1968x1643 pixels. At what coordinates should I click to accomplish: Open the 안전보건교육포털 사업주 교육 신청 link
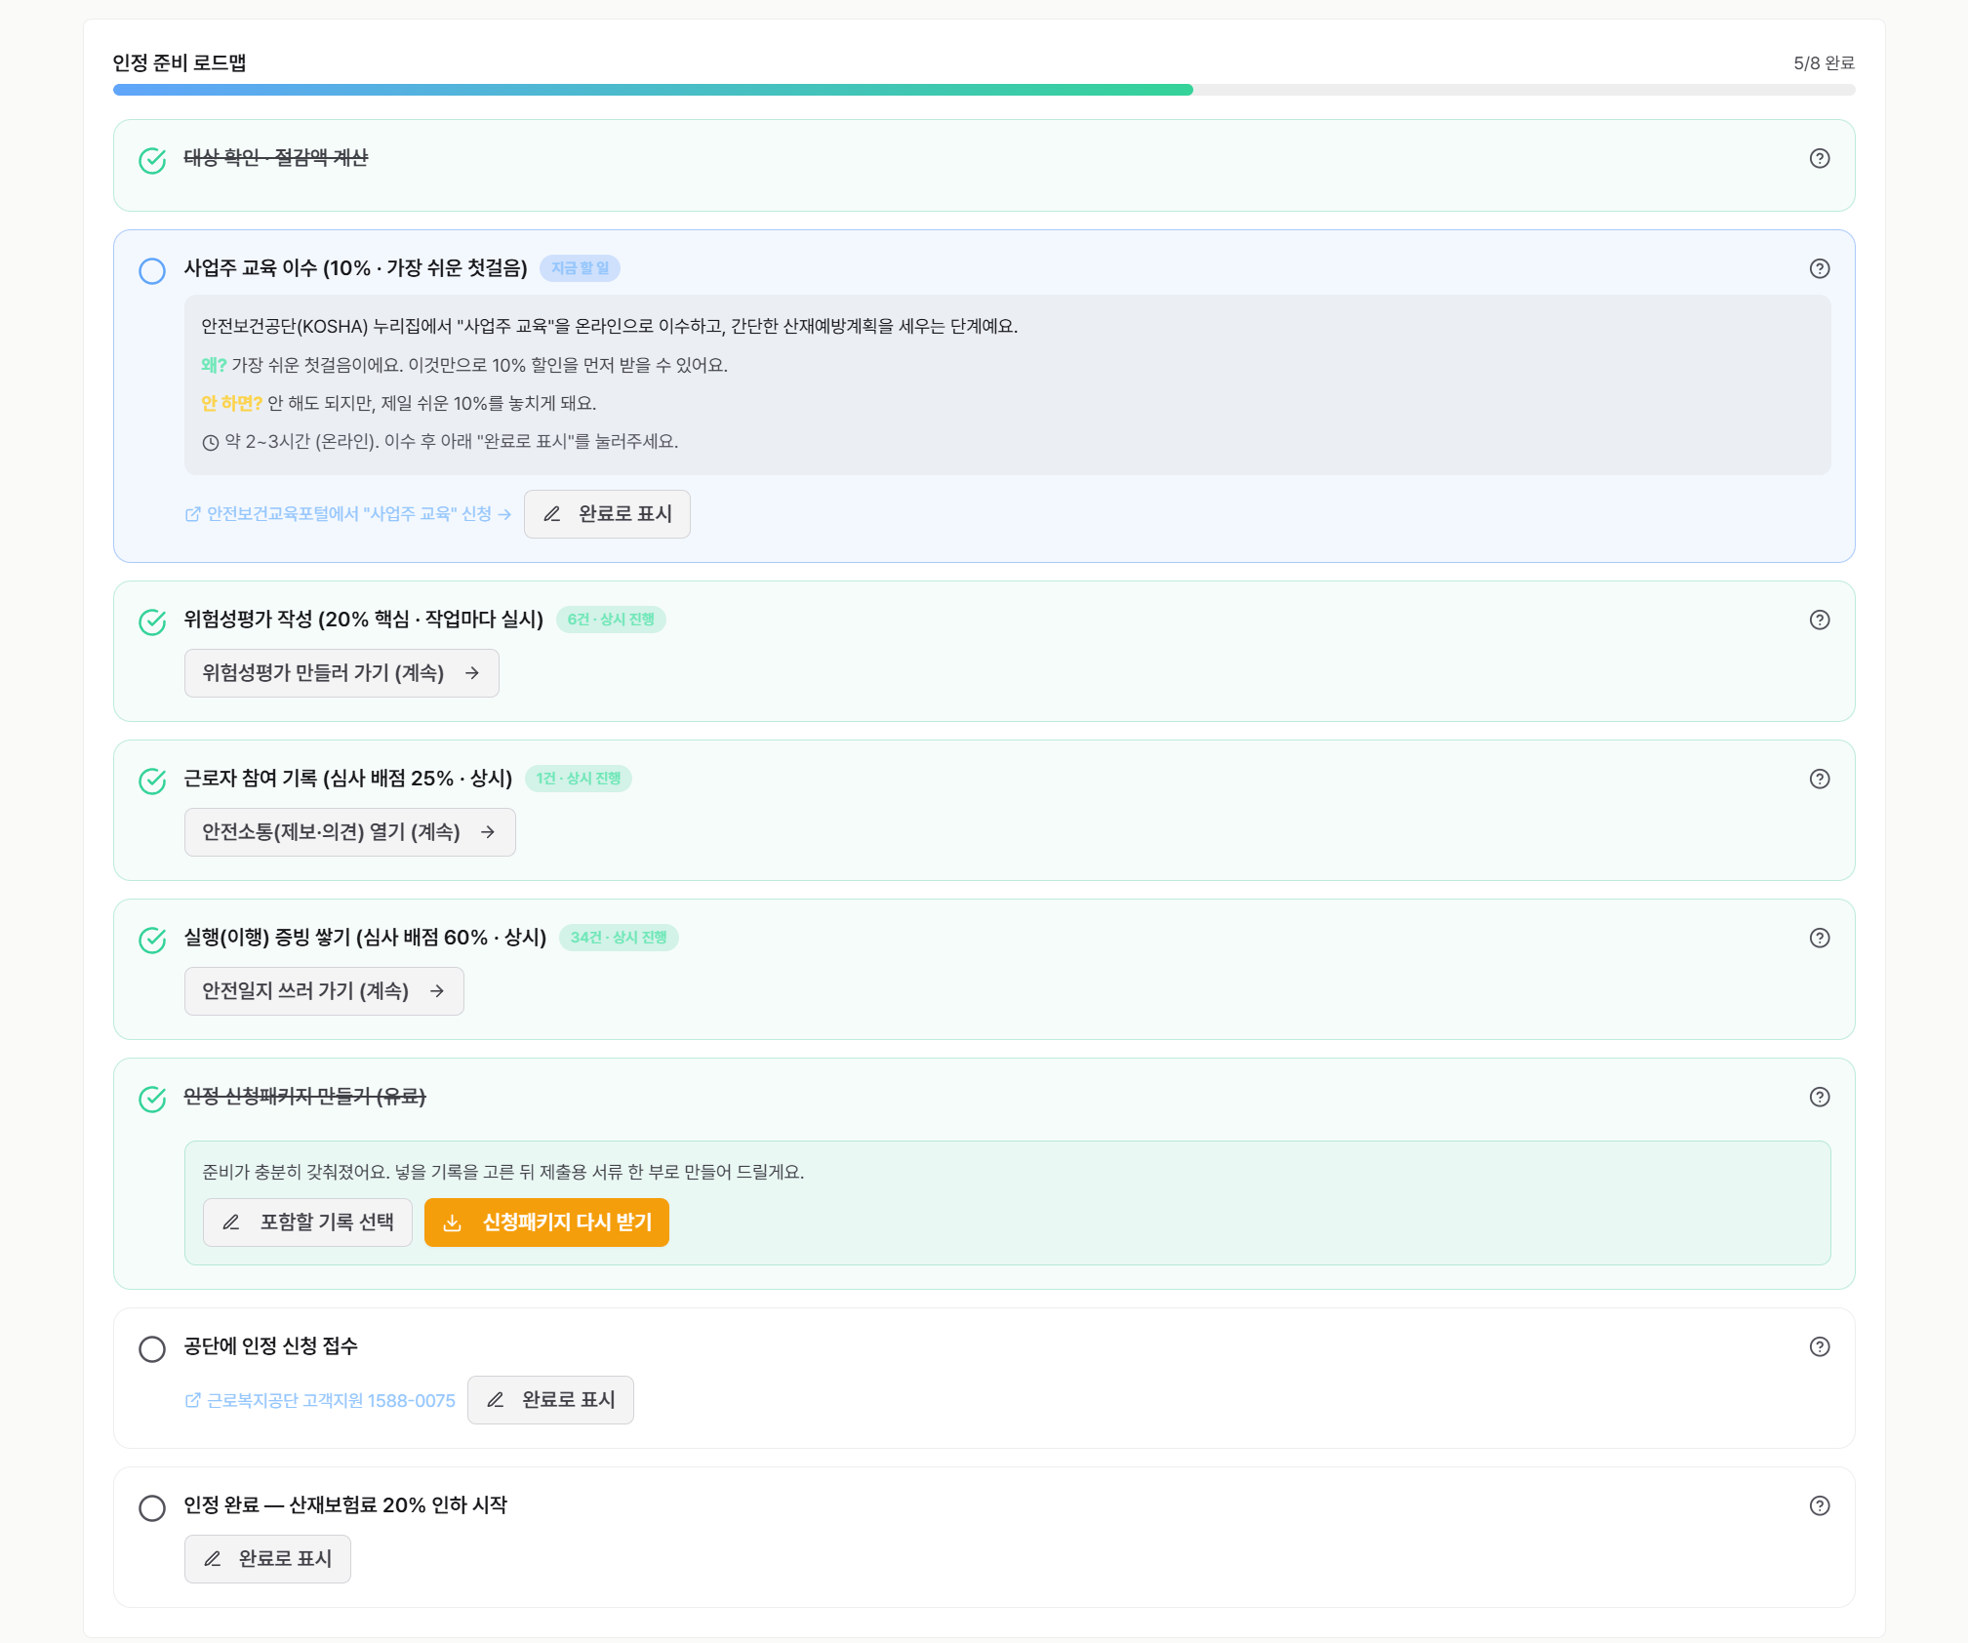[x=348, y=514]
